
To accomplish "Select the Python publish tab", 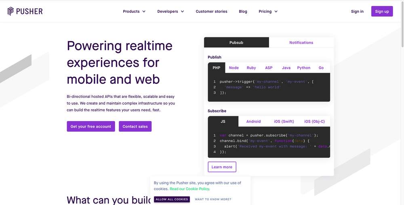I will point(304,68).
